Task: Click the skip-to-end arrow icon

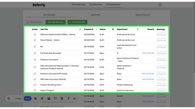Action: [x=74, y=99]
